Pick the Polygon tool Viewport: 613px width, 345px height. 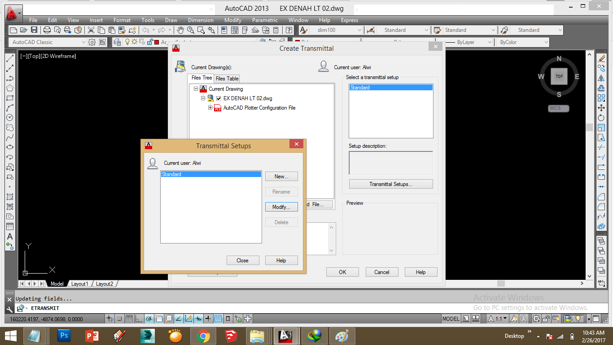coord(10,87)
